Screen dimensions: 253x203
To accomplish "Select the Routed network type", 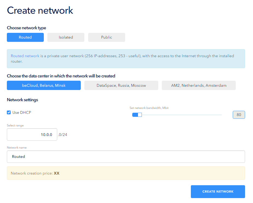I will [25, 37].
